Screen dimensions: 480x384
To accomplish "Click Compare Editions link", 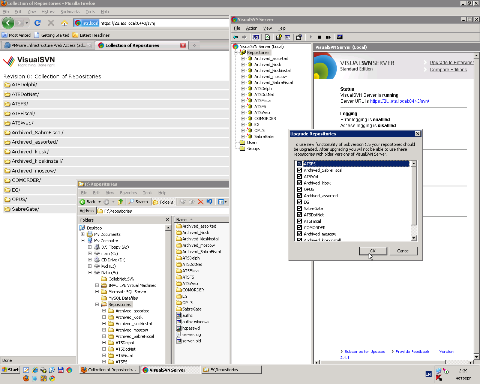I will [x=448, y=70].
